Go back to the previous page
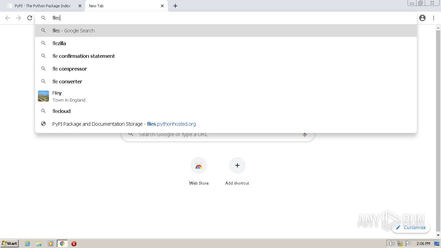The width and height of the screenshot is (441, 248). coord(8,18)
